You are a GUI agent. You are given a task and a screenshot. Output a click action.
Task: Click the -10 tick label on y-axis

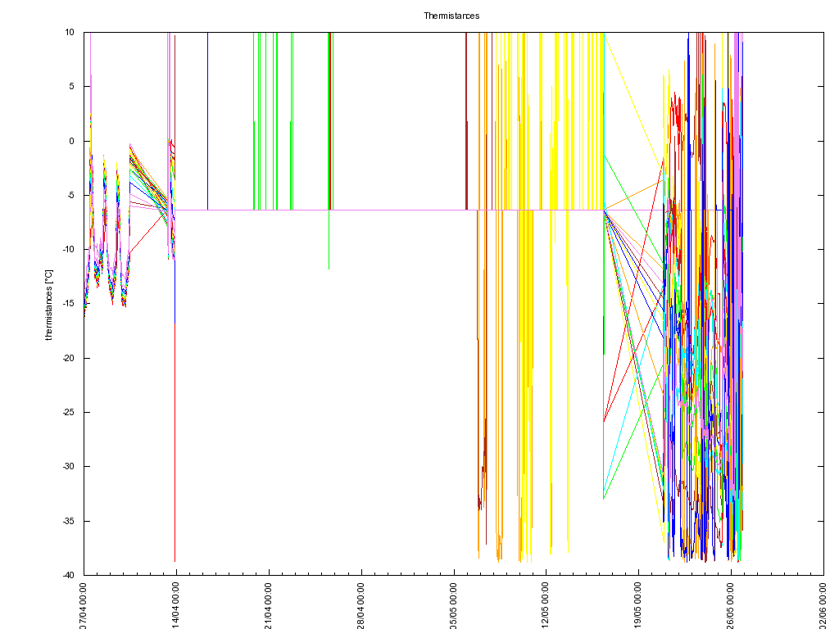tap(69, 250)
